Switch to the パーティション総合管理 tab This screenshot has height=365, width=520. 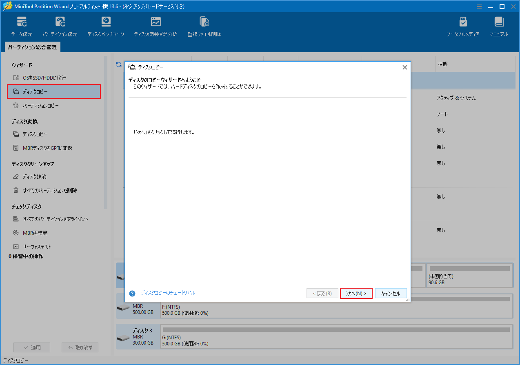tap(32, 47)
